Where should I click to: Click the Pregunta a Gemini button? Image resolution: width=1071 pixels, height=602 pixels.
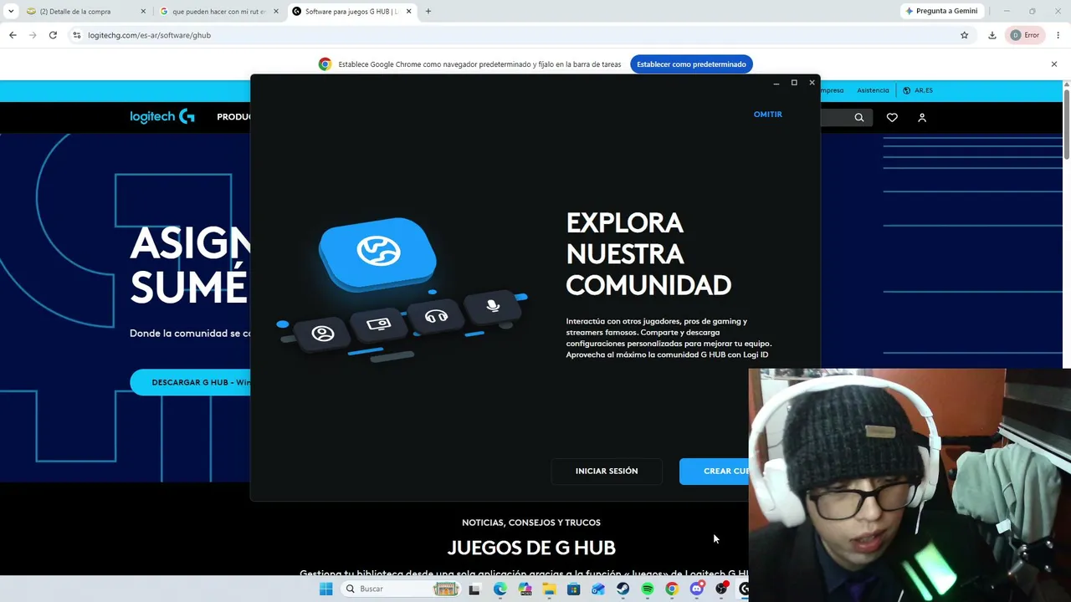pyautogui.click(x=941, y=12)
